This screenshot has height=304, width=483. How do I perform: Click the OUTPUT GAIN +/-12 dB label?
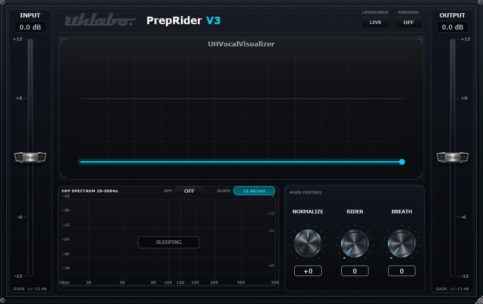(x=452, y=289)
